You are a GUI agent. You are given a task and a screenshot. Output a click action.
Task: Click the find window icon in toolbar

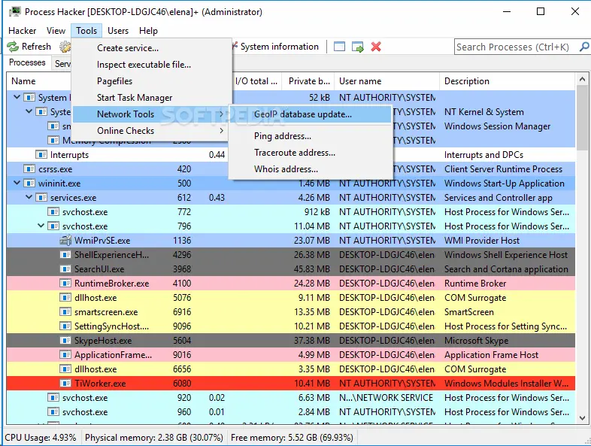pos(339,47)
